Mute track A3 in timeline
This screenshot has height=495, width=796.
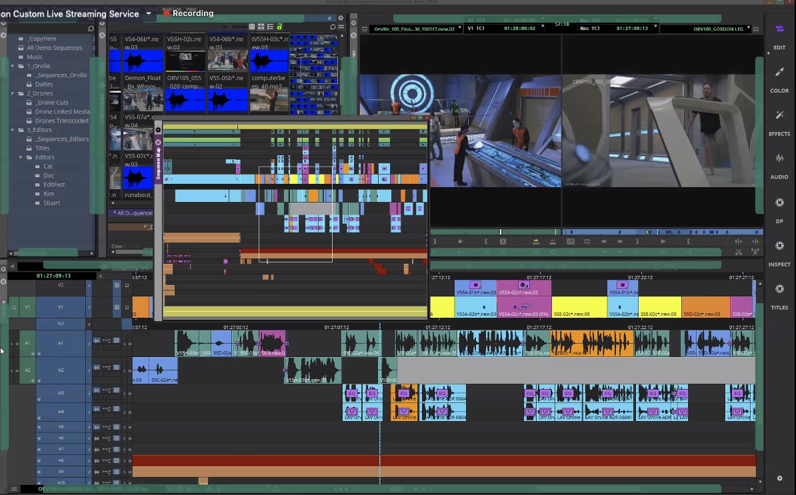tap(129, 393)
